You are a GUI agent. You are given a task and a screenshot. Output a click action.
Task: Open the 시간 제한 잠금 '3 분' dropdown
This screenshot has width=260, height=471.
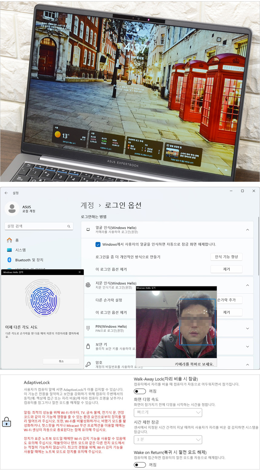tap(168, 440)
